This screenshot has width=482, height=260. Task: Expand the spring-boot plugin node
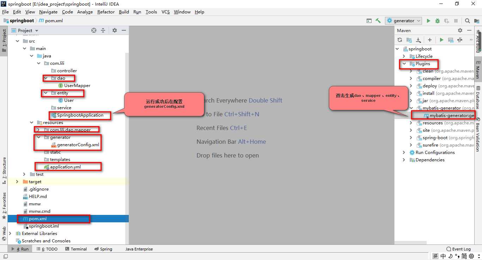coord(411,138)
